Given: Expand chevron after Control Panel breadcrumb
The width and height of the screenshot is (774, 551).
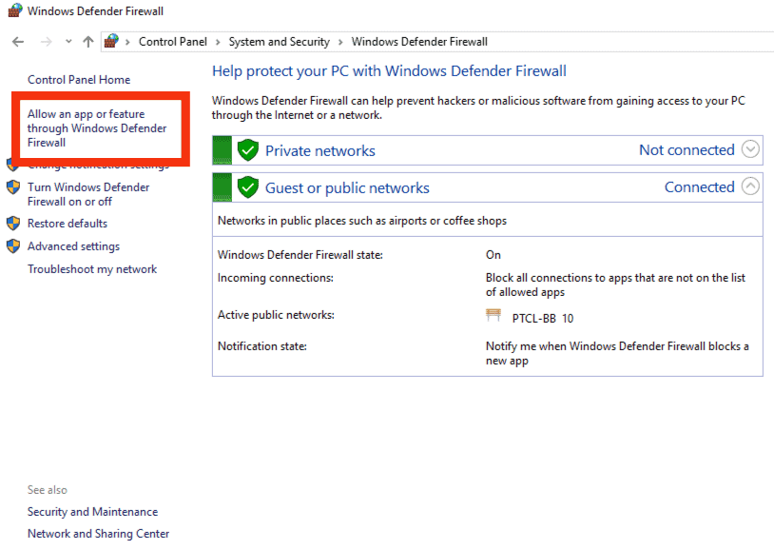Looking at the screenshot, I should pyautogui.click(x=218, y=42).
